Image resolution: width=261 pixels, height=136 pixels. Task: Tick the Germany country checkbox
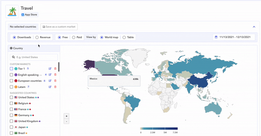(12, 115)
